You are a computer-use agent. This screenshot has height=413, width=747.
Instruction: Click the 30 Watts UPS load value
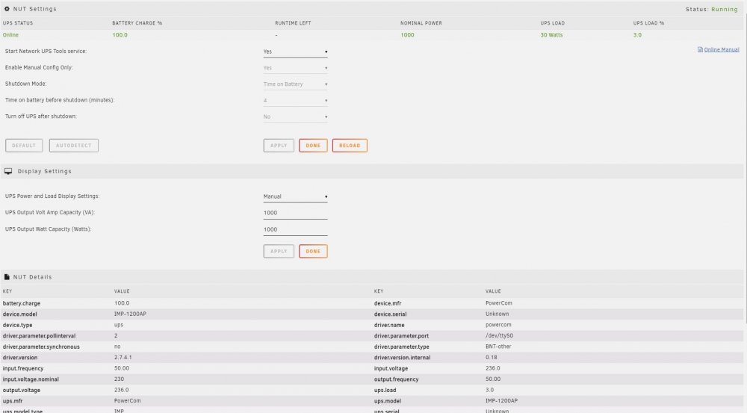pyautogui.click(x=551, y=35)
